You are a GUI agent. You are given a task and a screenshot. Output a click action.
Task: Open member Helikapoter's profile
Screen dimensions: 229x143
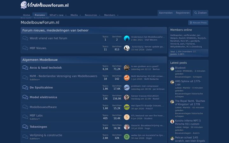pyautogui.click(x=176, y=35)
